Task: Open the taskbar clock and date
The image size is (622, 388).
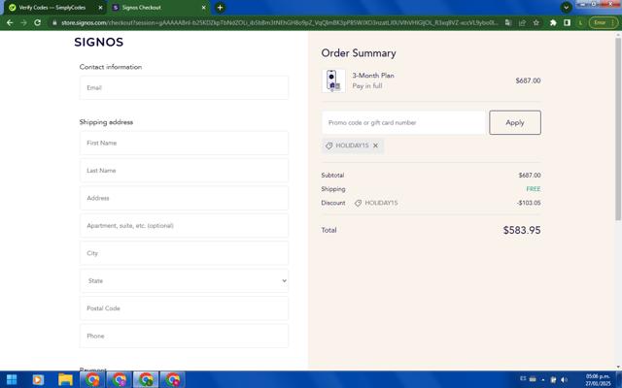Action: [598, 379]
